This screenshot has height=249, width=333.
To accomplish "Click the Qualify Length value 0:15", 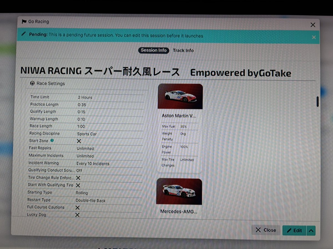I will (81, 112).
